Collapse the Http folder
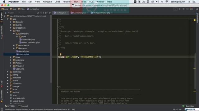 [11, 31]
